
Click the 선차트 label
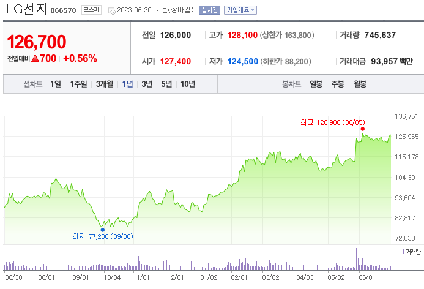point(32,84)
